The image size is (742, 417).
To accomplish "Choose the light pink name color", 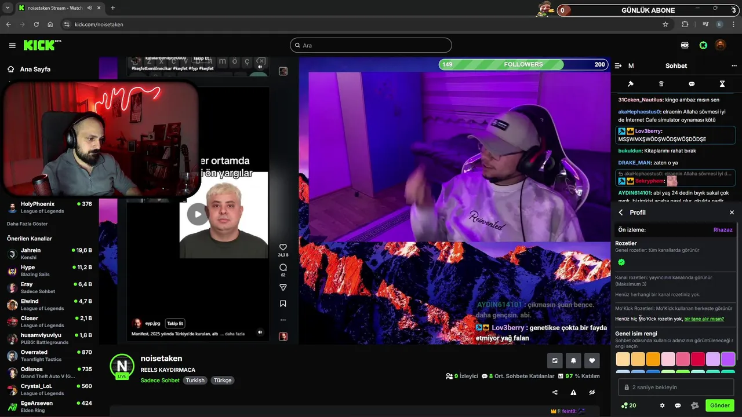I will 668,359.
